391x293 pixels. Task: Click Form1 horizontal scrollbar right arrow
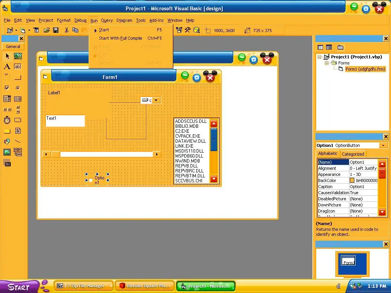point(157,154)
